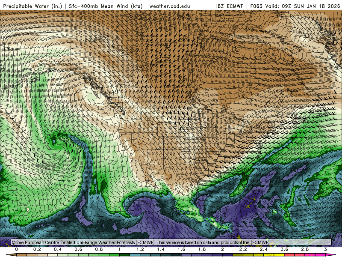Click the legend value '2.4'
The width and height of the screenshot is (342, 257).
(x=264, y=249)
